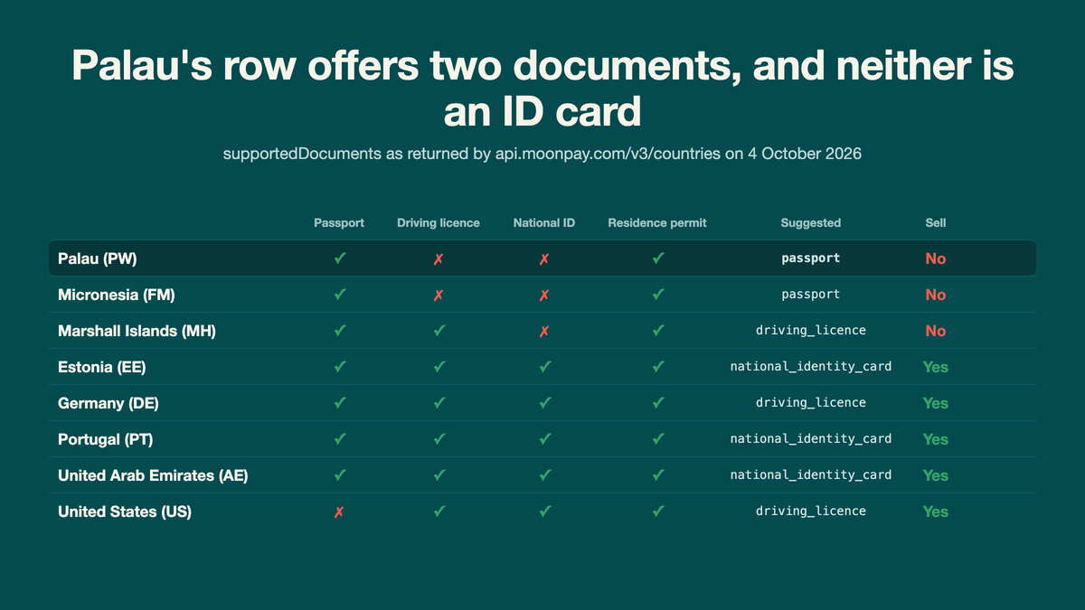Click the Driving licence check for Germany
The width and height of the screenshot is (1085, 610).
point(439,403)
